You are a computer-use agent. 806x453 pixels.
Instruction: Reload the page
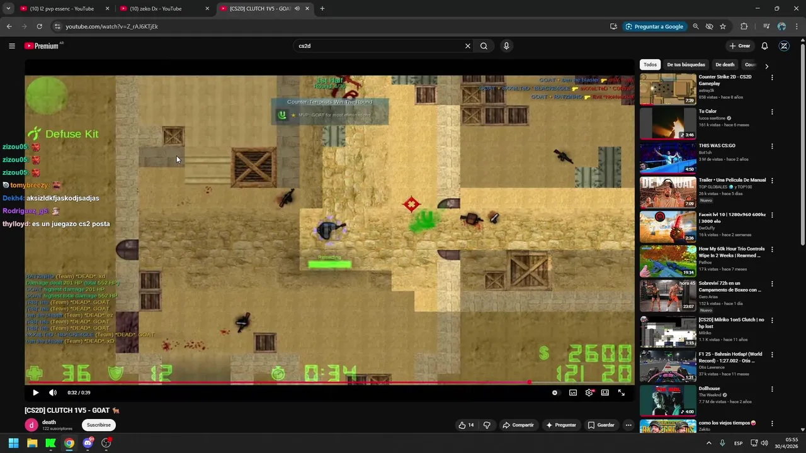coord(39,26)
